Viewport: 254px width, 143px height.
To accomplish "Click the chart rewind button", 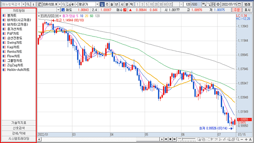I will tap(166, 139).
